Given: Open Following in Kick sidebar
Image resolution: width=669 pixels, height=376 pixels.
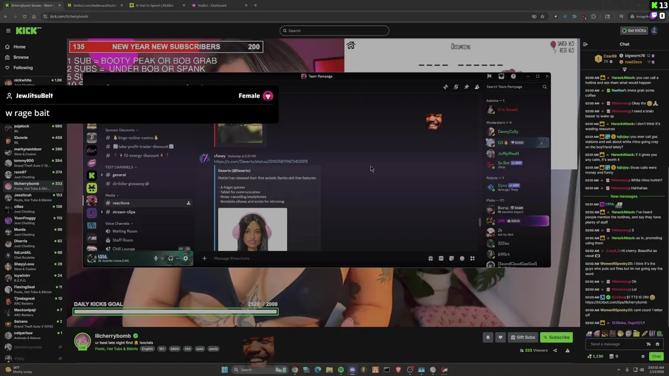Looking at the screenshot, I should pyautogui.click(x=23, y=68).
